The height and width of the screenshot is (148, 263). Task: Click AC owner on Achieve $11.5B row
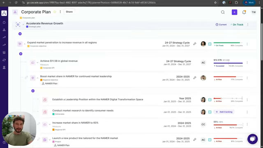click(203, 62)
